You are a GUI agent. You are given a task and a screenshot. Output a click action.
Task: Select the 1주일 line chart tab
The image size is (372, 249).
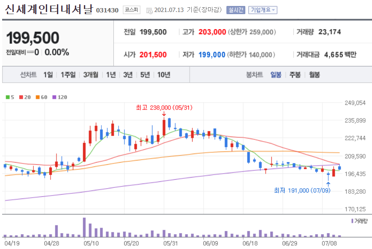(68, 75)
